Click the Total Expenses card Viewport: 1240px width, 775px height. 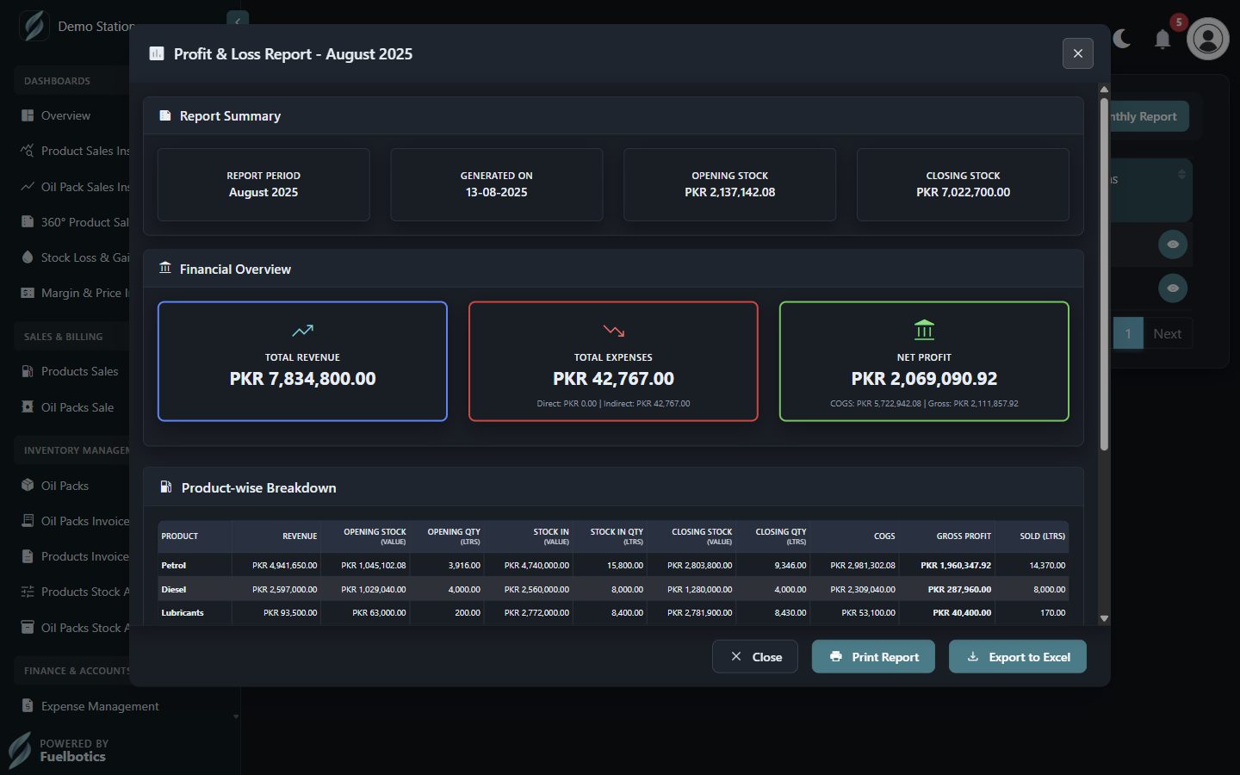(x=613, y=361)
